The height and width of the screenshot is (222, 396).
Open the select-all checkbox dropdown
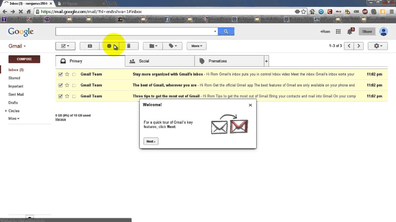click(65, 46)
